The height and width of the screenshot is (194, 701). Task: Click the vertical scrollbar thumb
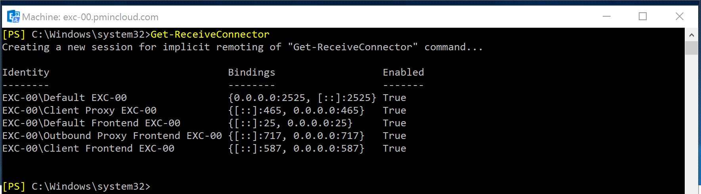[x=691, y=48]
